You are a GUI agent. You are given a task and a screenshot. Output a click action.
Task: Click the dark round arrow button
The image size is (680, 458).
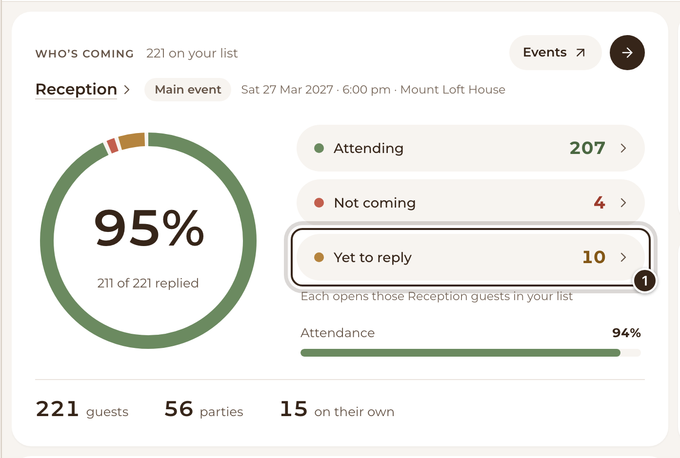[x=627, y=53]
